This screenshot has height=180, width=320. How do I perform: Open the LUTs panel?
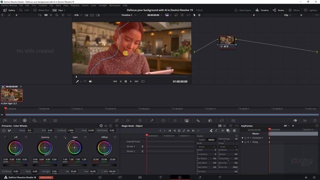[24, 10]
